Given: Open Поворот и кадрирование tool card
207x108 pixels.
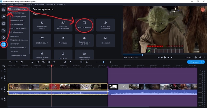Looking at the screenshot, I should pos(63,25).
